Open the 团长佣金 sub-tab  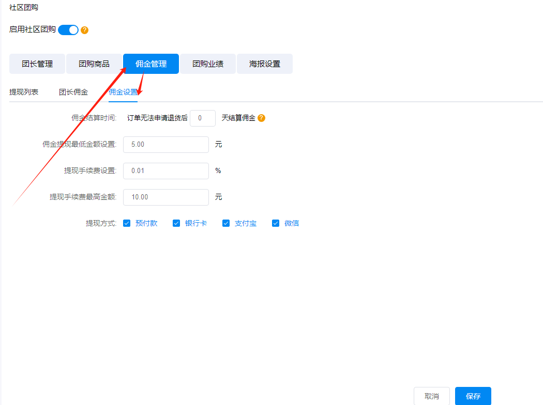(x=73, y=92)
